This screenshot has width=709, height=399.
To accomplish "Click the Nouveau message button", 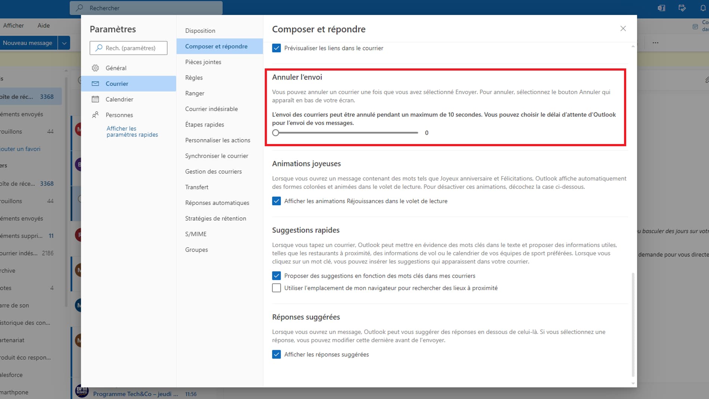I will [x=28, y=43].
